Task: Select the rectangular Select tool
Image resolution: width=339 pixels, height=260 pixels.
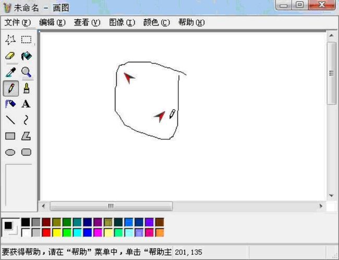Action: [26, 40]
